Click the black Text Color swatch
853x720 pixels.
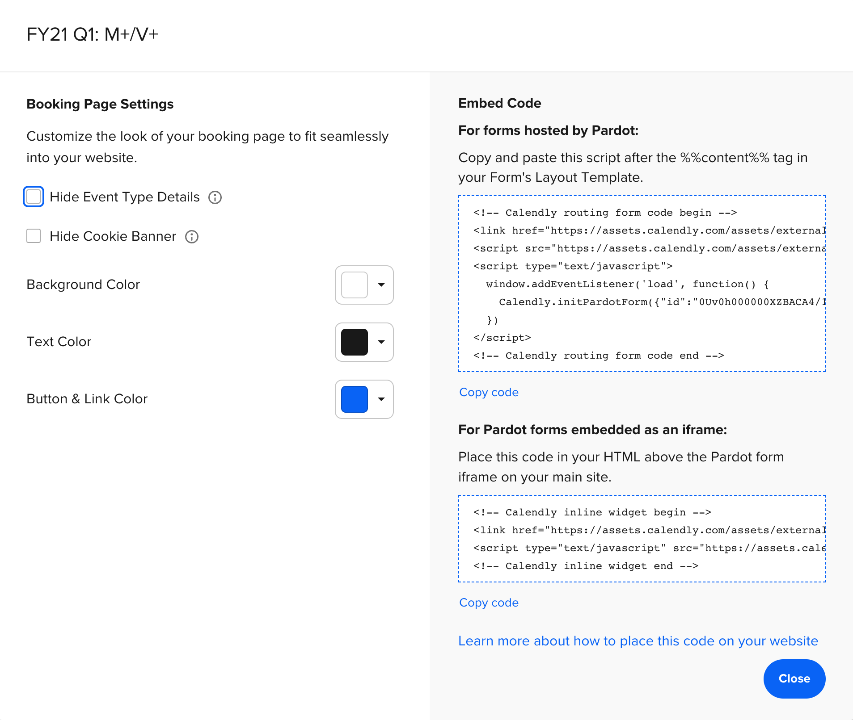[355, 342]
